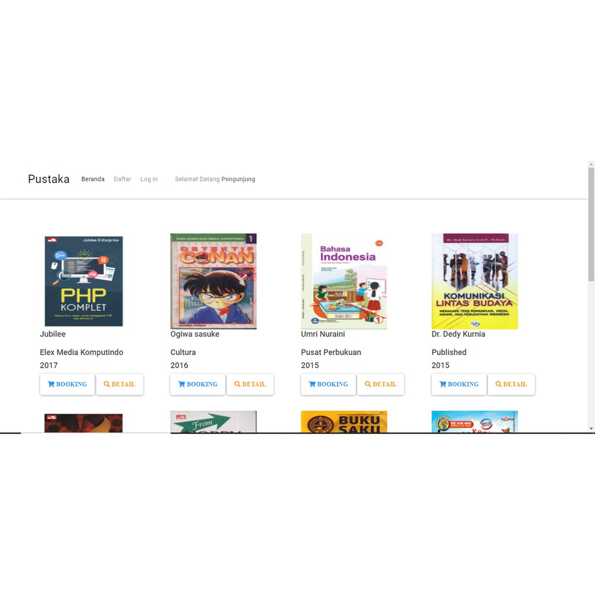Open the Beranda menu item
This screenshot has height=595, width=595.
pos(92,179)
